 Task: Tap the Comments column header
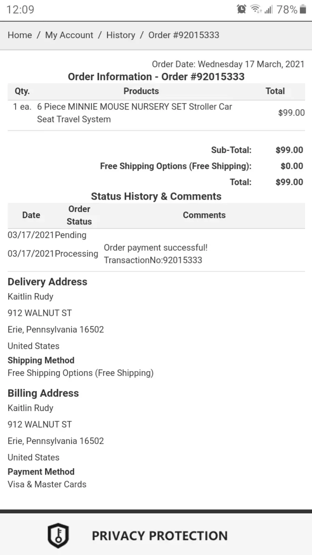204,215
